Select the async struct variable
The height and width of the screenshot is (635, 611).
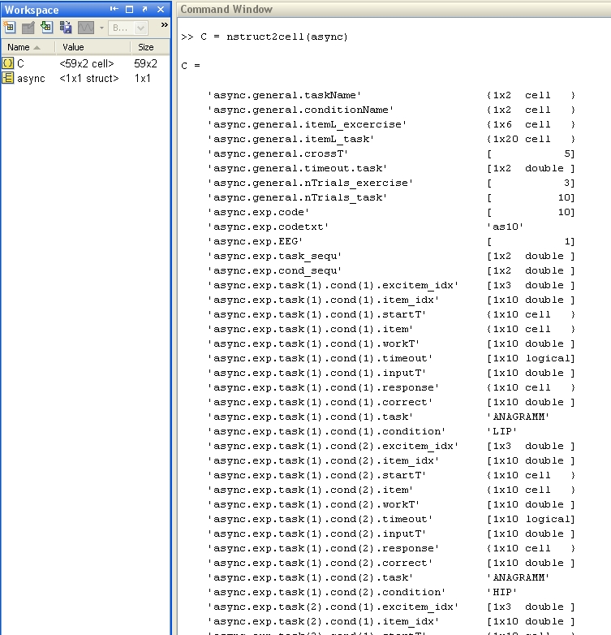coord(85,78)
